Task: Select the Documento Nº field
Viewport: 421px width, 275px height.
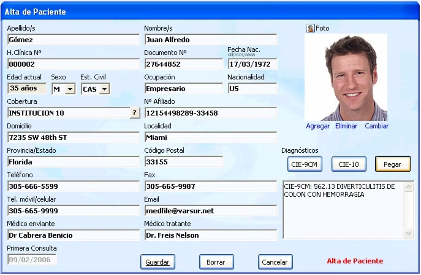Action: tap(183, 64)
